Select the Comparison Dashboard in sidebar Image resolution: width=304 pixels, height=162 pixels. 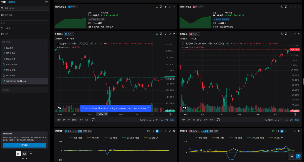(x=16, y=81)
